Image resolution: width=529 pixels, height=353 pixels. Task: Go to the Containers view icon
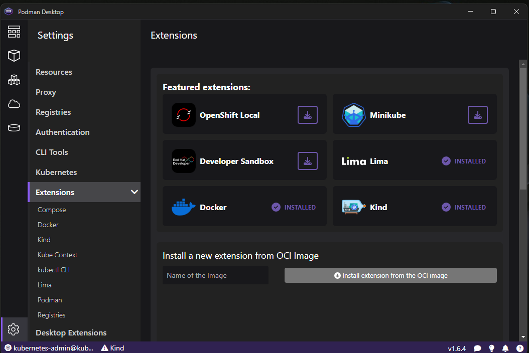(14, 56)
